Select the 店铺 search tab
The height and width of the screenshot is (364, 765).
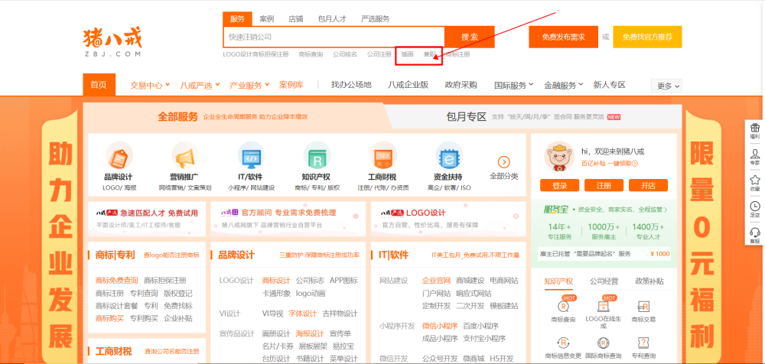click(295, 19)
